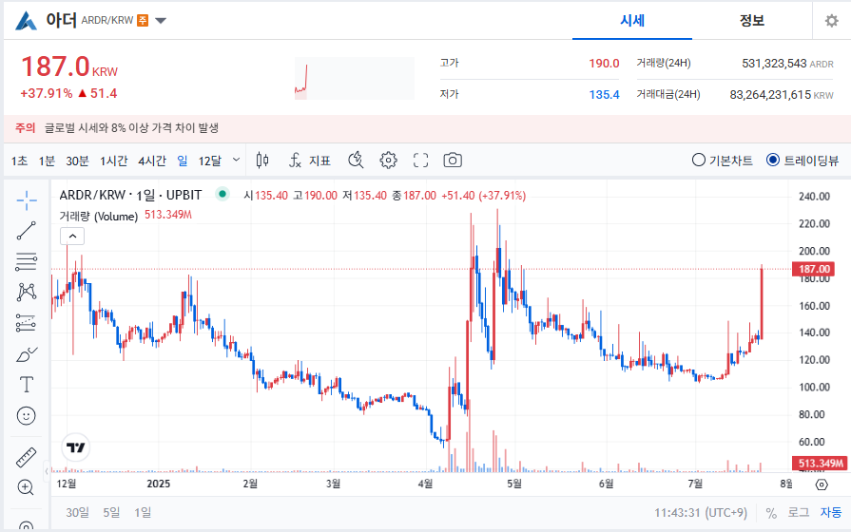Select the ruler measure tool
This screenshot has width=851, height=532.
point(26,457)
